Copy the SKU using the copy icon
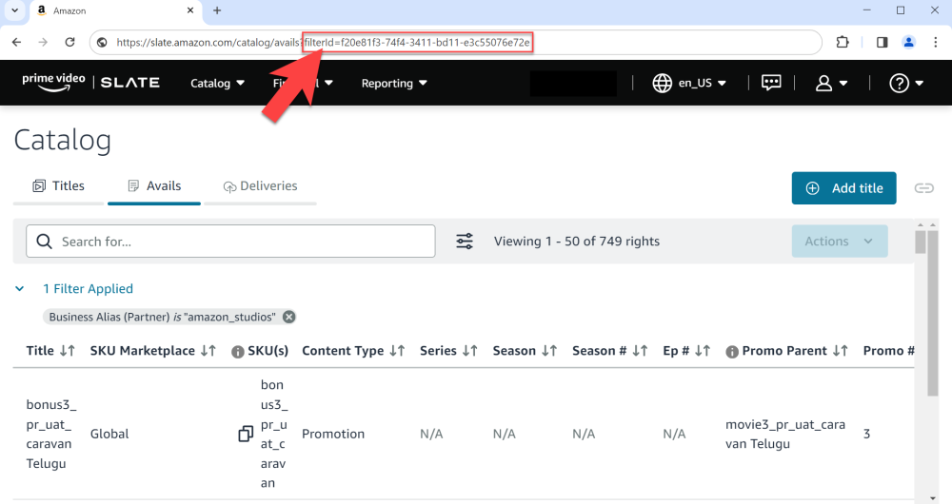This screenshot has width=952, height=504. pyautogui.click(x=246, y=434)
